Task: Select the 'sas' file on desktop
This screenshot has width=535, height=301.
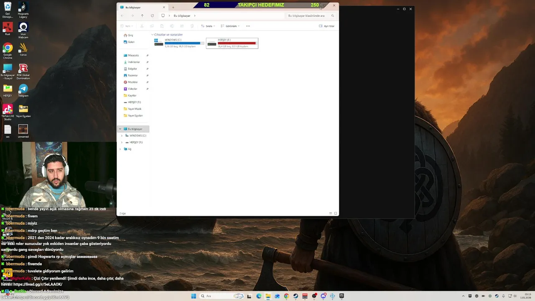Action: 8,131
